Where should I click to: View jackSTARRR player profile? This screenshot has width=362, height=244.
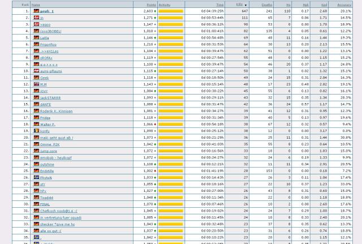[50, 98]
